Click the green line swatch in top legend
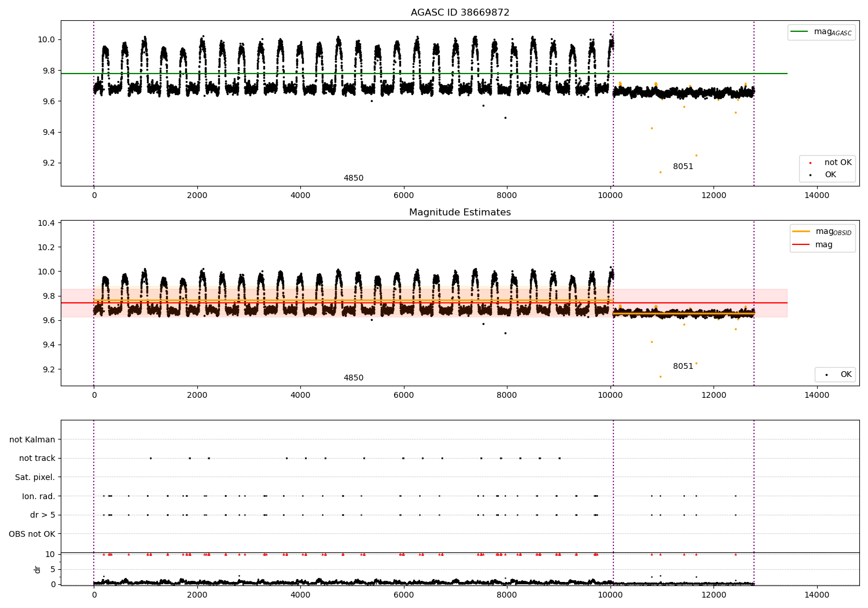The image size is (868, 608). pyautogui.click(x=800, y=32)
